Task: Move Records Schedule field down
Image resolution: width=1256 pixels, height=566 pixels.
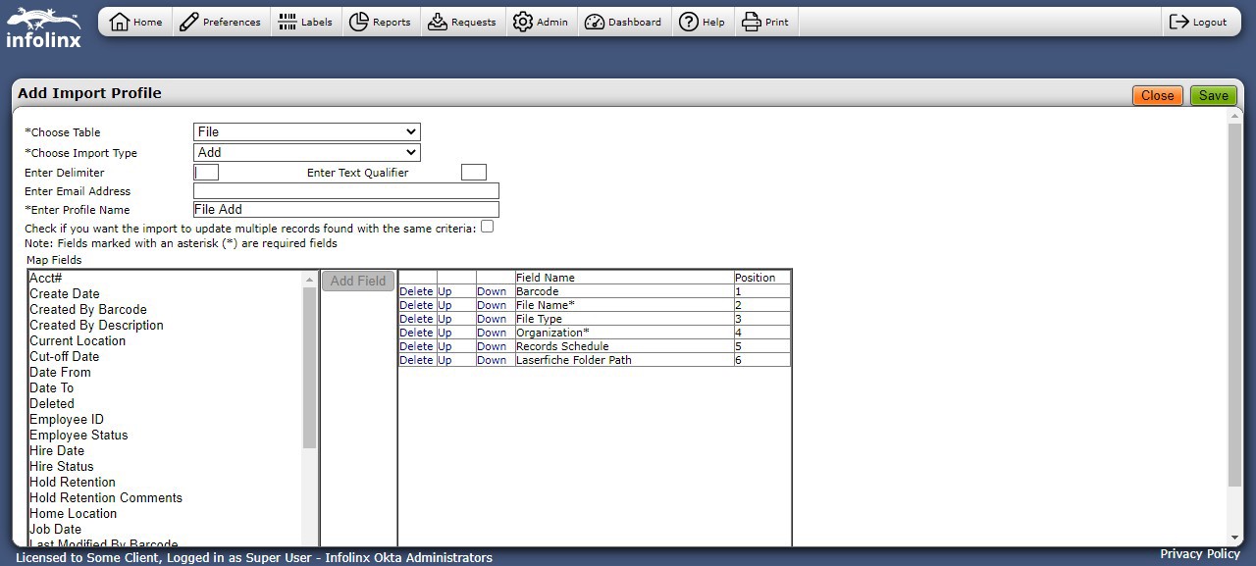Action: pos(492,346)
